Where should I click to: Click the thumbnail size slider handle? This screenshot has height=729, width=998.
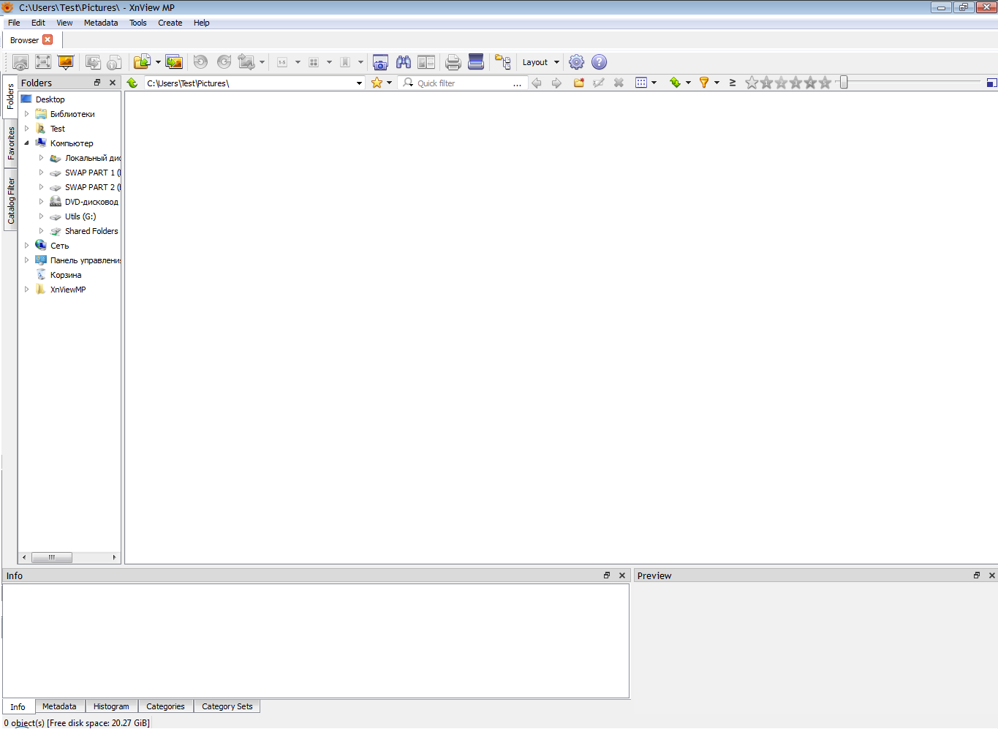tap(844, 83)
